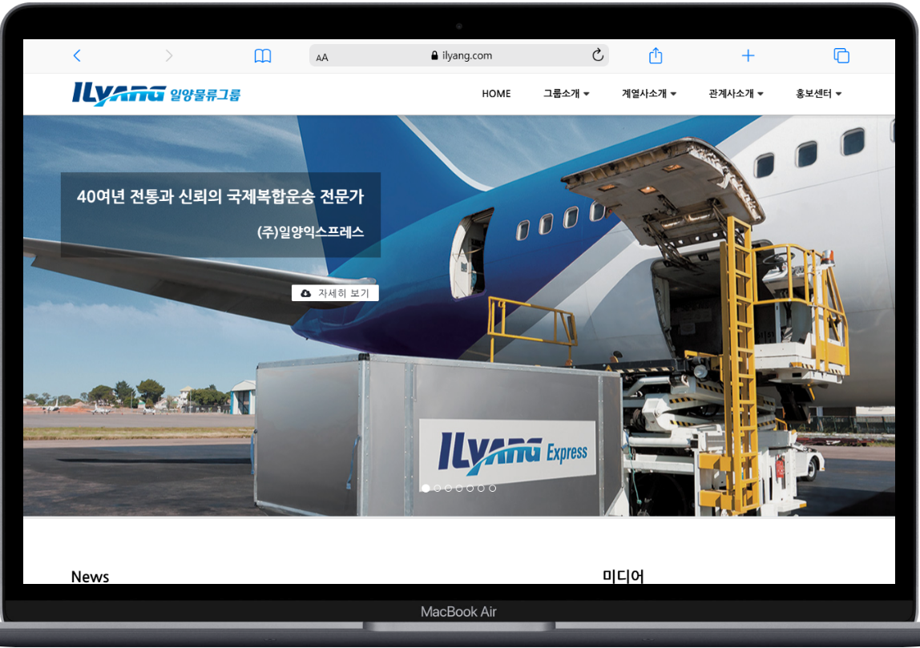Open the 홍보센터 menu
Viewport: 920px width, 648px height.
coord(818,94)
